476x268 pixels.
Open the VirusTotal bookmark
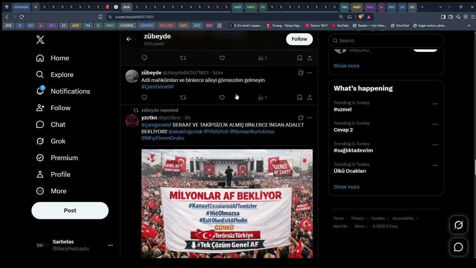[400, 26]
